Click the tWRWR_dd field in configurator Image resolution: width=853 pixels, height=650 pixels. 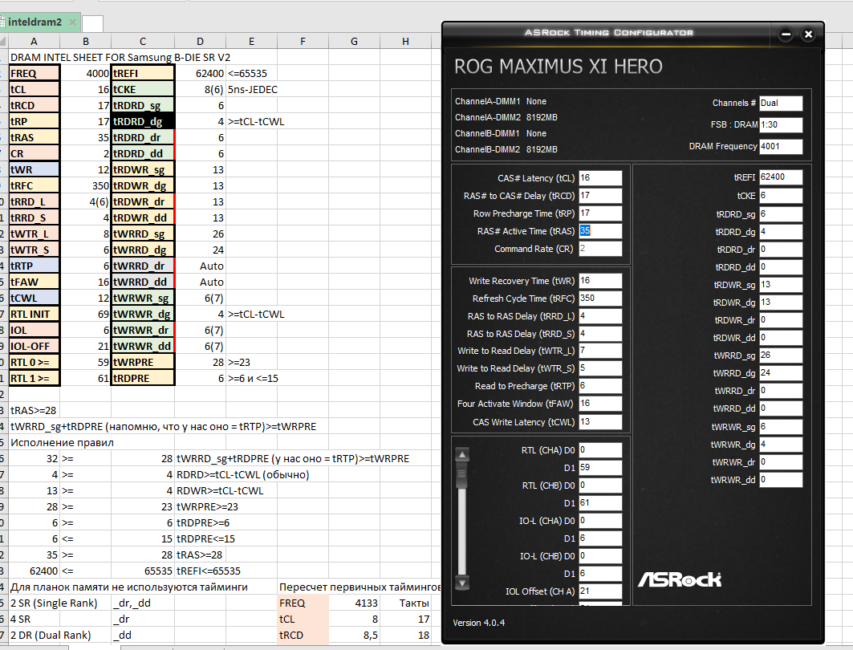(x=781, y=480)
